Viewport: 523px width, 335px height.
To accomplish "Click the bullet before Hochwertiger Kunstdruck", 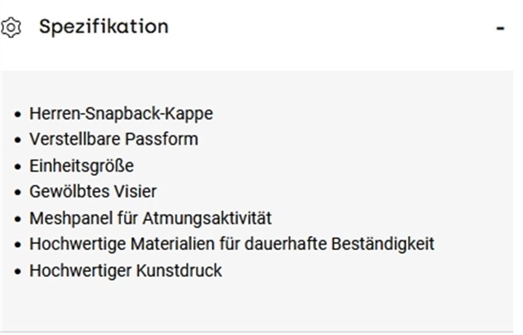I will tap(17, 271).
